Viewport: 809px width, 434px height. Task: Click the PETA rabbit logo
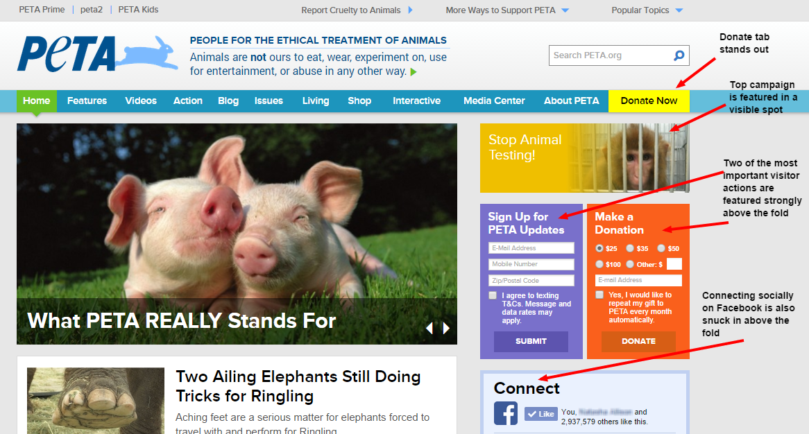pos(98,53)
